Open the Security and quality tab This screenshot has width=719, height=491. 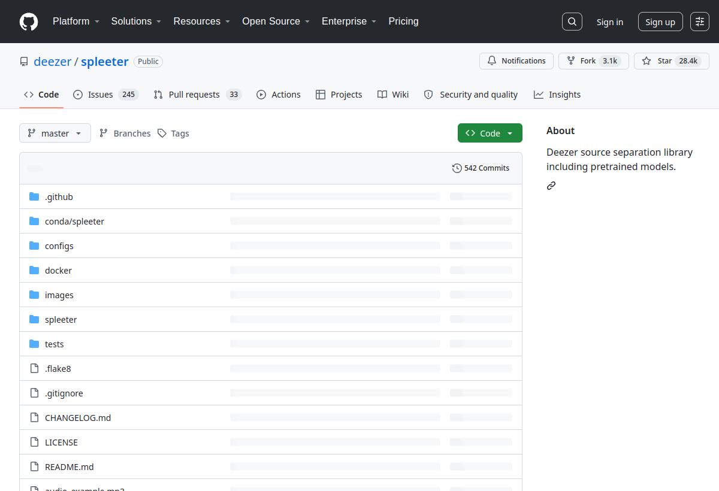(x=471, y=95)
